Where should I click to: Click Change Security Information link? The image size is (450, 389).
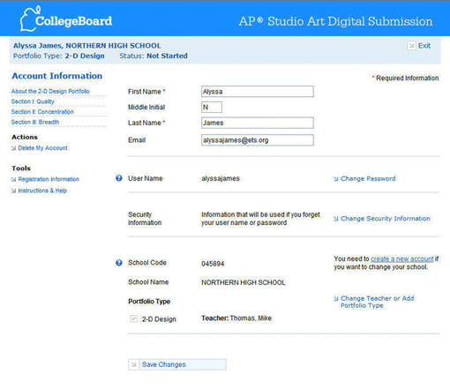pos(386,219)
